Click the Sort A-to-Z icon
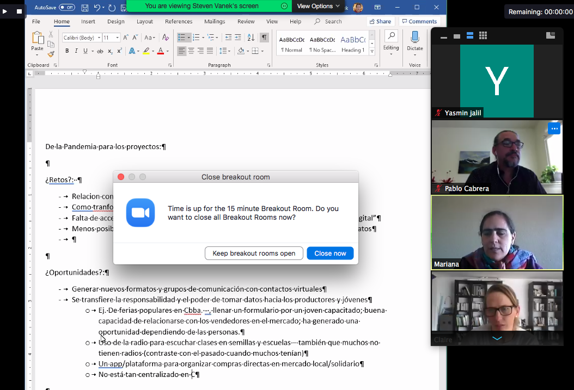The width and height of the screenshot is (574, 390). click(x=251, y=38)
